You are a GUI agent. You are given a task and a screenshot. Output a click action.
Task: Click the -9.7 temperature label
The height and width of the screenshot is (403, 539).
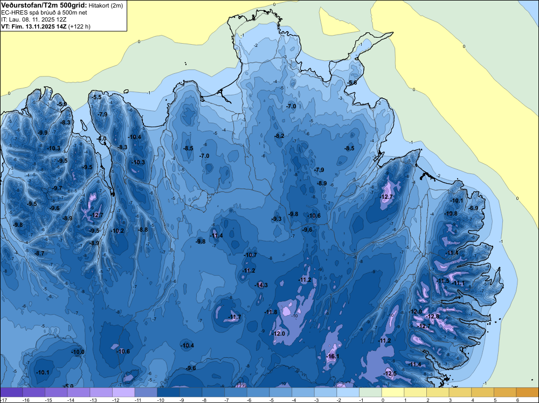[58, 188]
